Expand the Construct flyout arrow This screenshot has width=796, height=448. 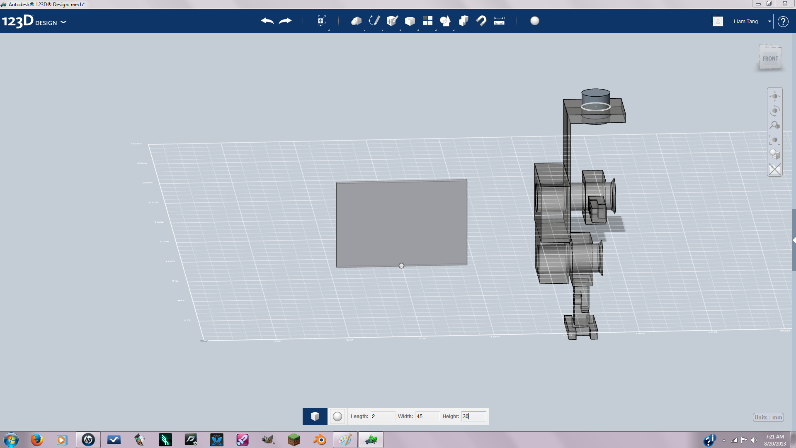click(400, 30)
